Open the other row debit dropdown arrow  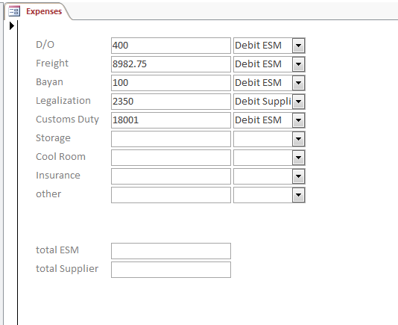coord(298,195)
